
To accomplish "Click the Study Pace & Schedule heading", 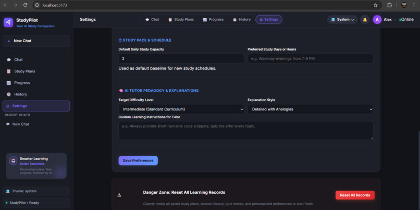I will 145,40.
